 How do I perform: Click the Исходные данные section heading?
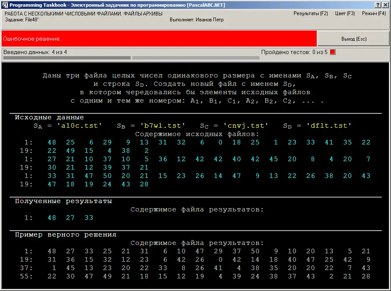(50, 117)
